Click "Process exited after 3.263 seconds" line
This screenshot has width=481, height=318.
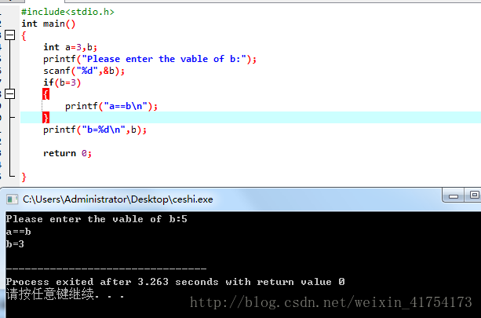click(176, 282)
